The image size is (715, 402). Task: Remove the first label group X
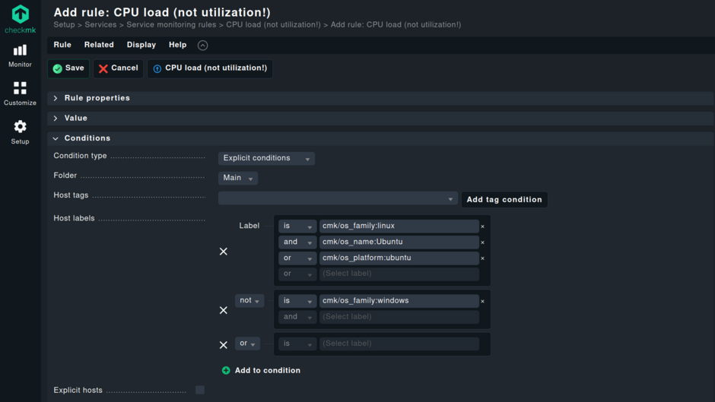click(x=224, y=252)
